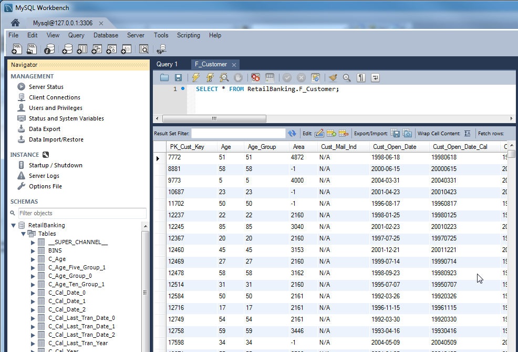The height and width of the screenshot is (352, 518).
Task: Click the Reconnect to DBMS icon
Action: (x=161, y=49)
